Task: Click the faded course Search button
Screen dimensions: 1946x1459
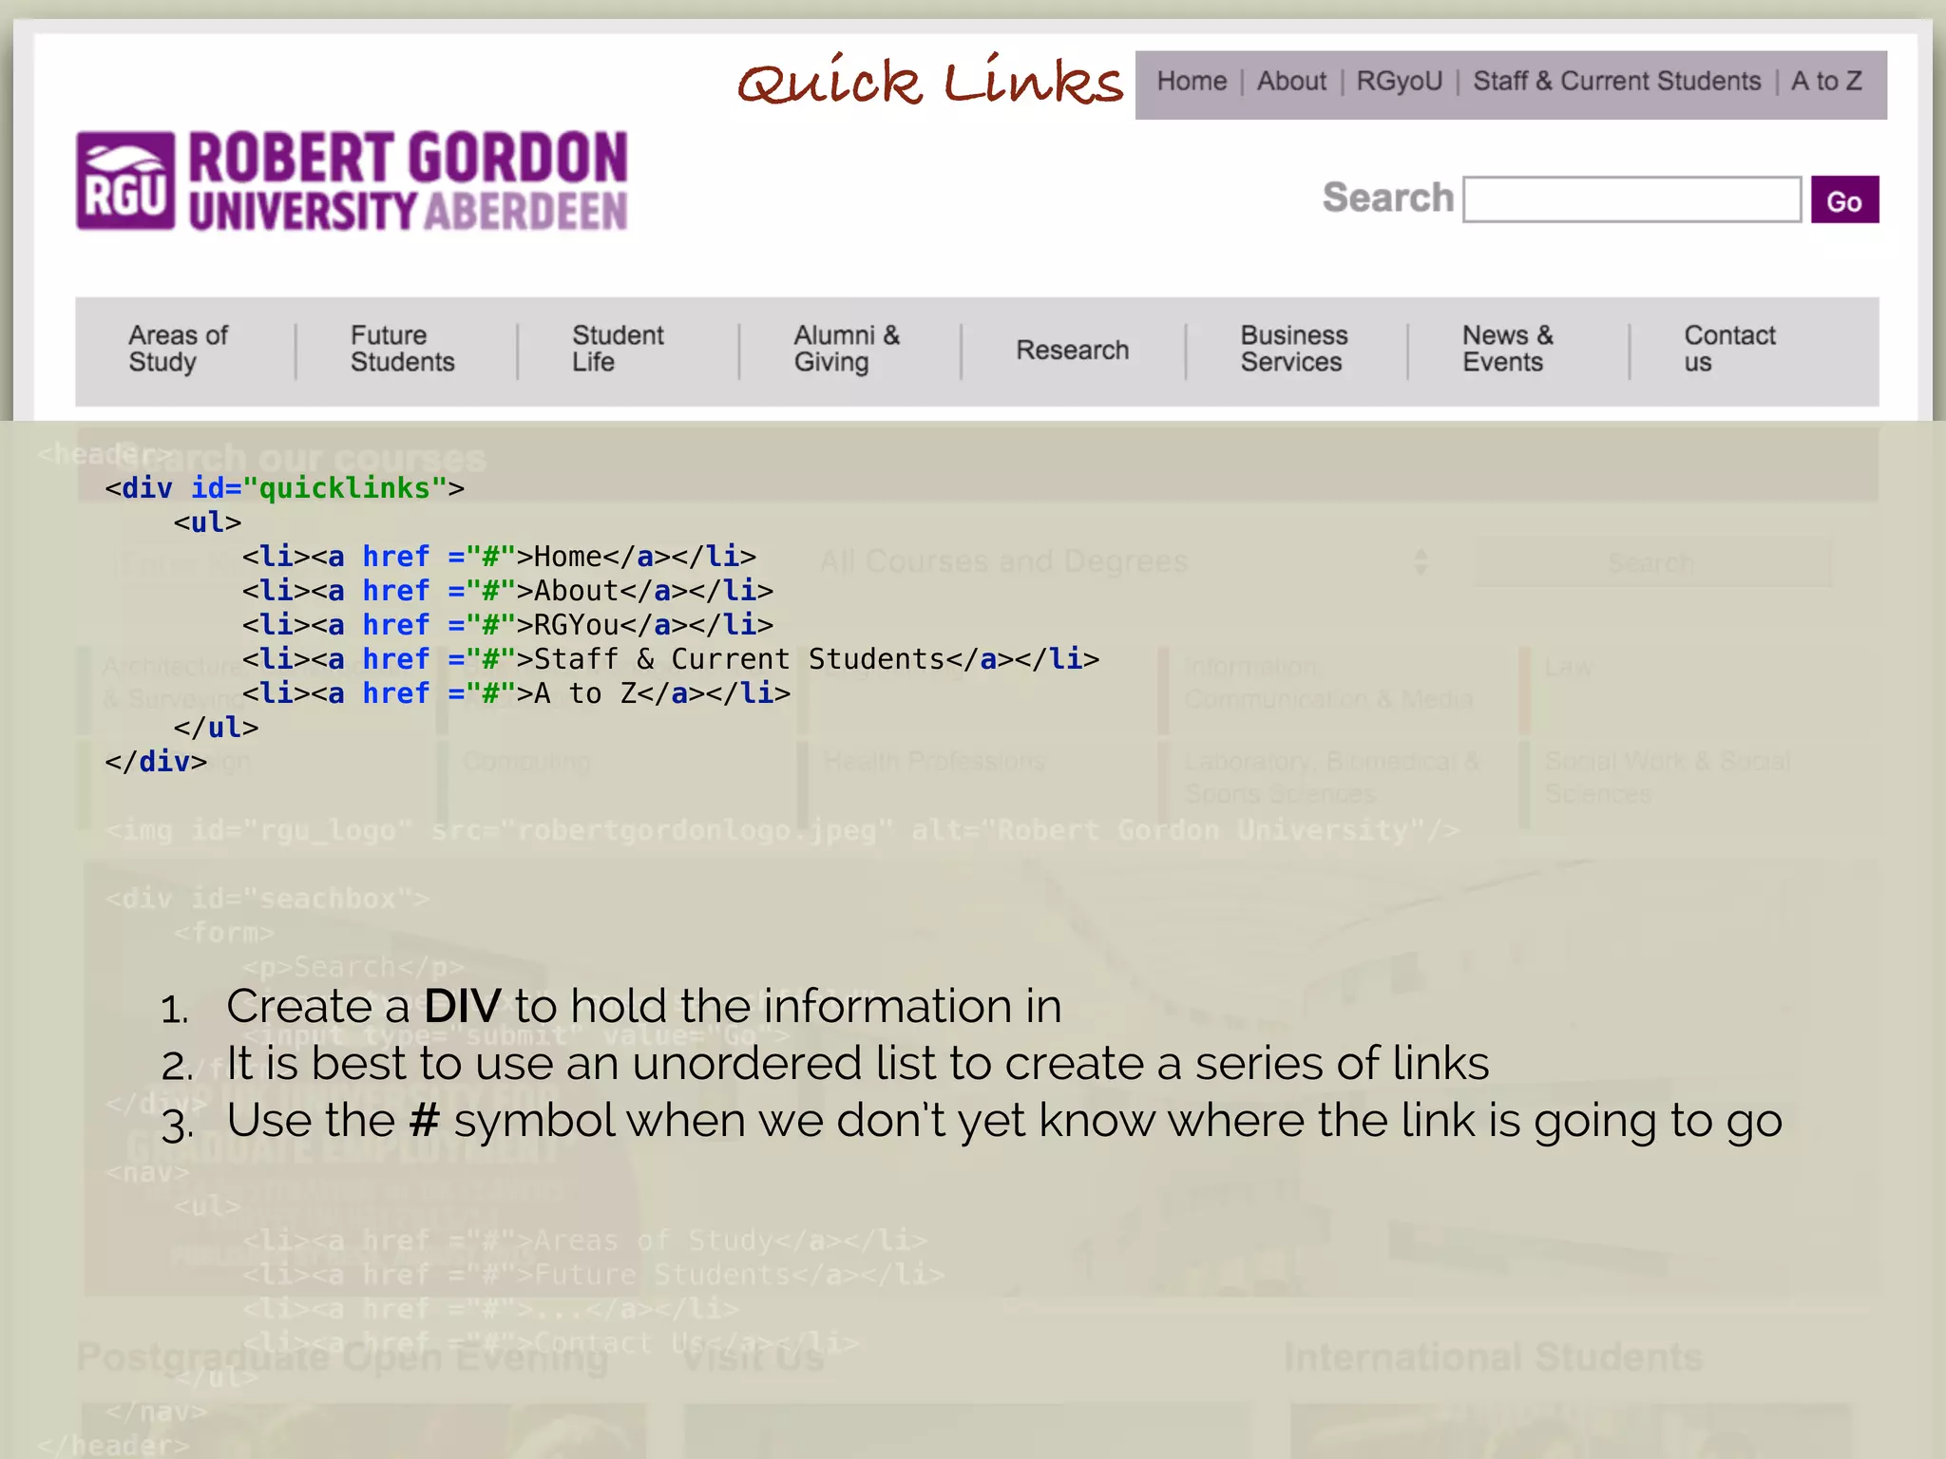Action: pos(1650,563)
